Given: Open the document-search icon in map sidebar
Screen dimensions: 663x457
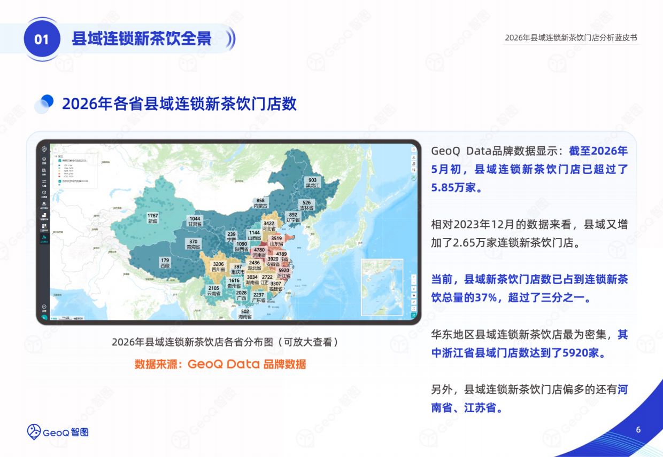Looking at the screenshot, I should (44, 171).
